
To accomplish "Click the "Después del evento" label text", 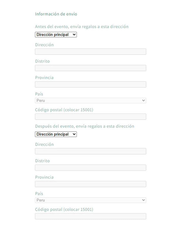I will pyautogui.click(x=84, y=126).
